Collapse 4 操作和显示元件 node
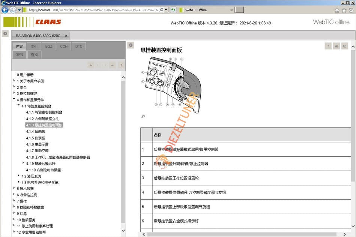The height and width of the screenshot is (237, 356). (14, 99)
